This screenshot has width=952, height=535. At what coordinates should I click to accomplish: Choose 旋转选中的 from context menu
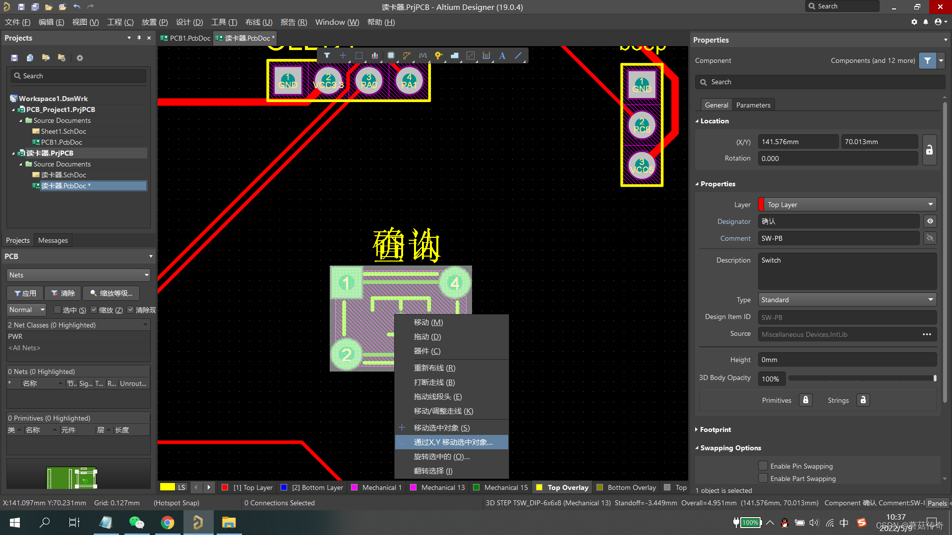tap(441, 457)
